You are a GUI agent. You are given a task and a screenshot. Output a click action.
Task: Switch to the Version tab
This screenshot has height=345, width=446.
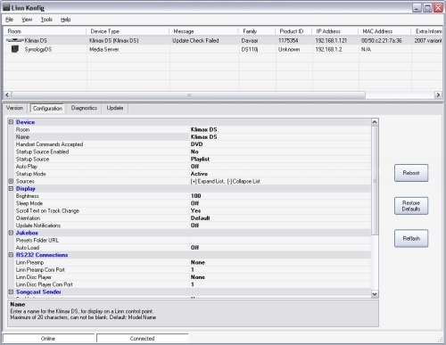(14, 108)
